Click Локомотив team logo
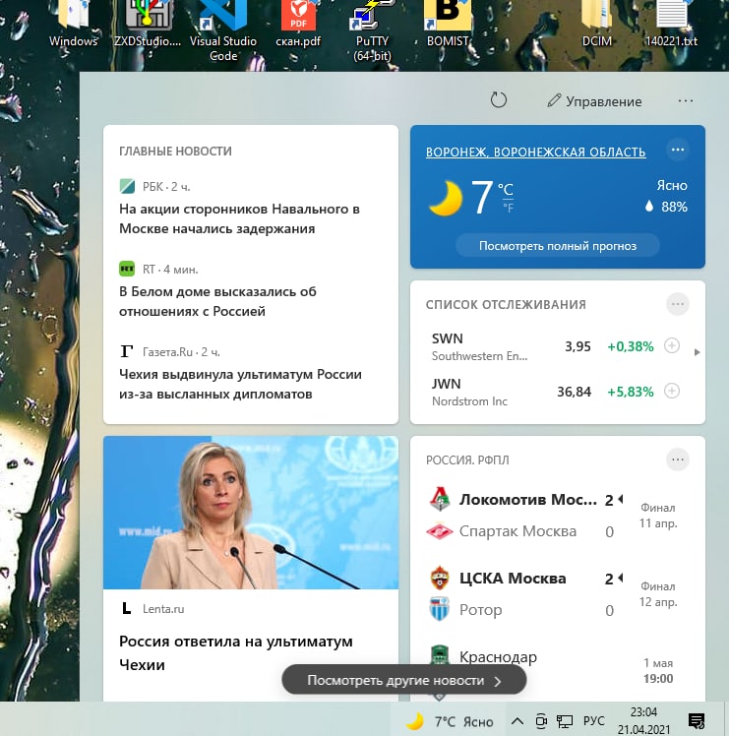The width and height of the screenshot is (729, 736). [x=440, y=500]
